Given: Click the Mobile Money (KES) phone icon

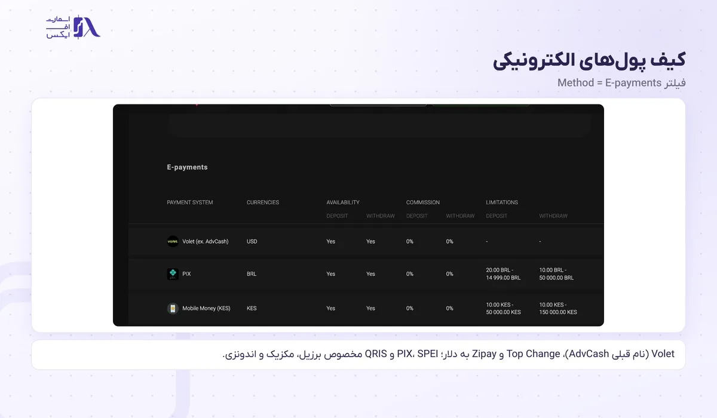Looking at the screenshot, I should tap(173, 309).
